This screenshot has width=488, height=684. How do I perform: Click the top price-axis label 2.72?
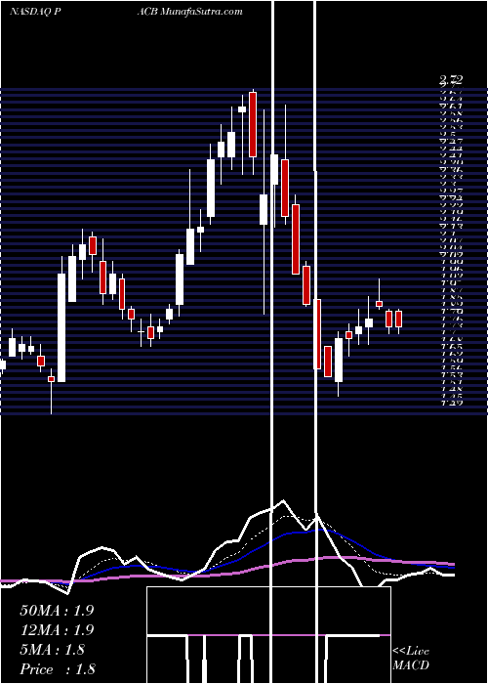[451, 80]
